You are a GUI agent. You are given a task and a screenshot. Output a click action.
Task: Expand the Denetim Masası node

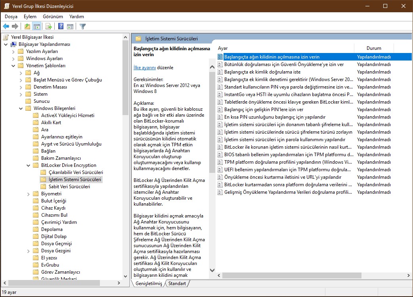[21, 87]
